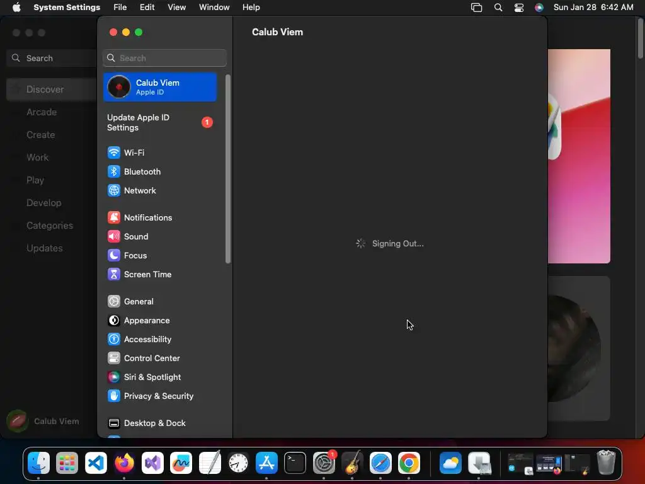Open Clock app from the Dock

pos(238,463)
